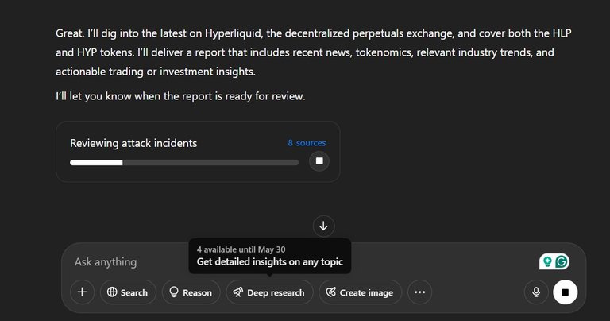Open the Grammarly extension icon
610x321 pixels.
[562, 262]
